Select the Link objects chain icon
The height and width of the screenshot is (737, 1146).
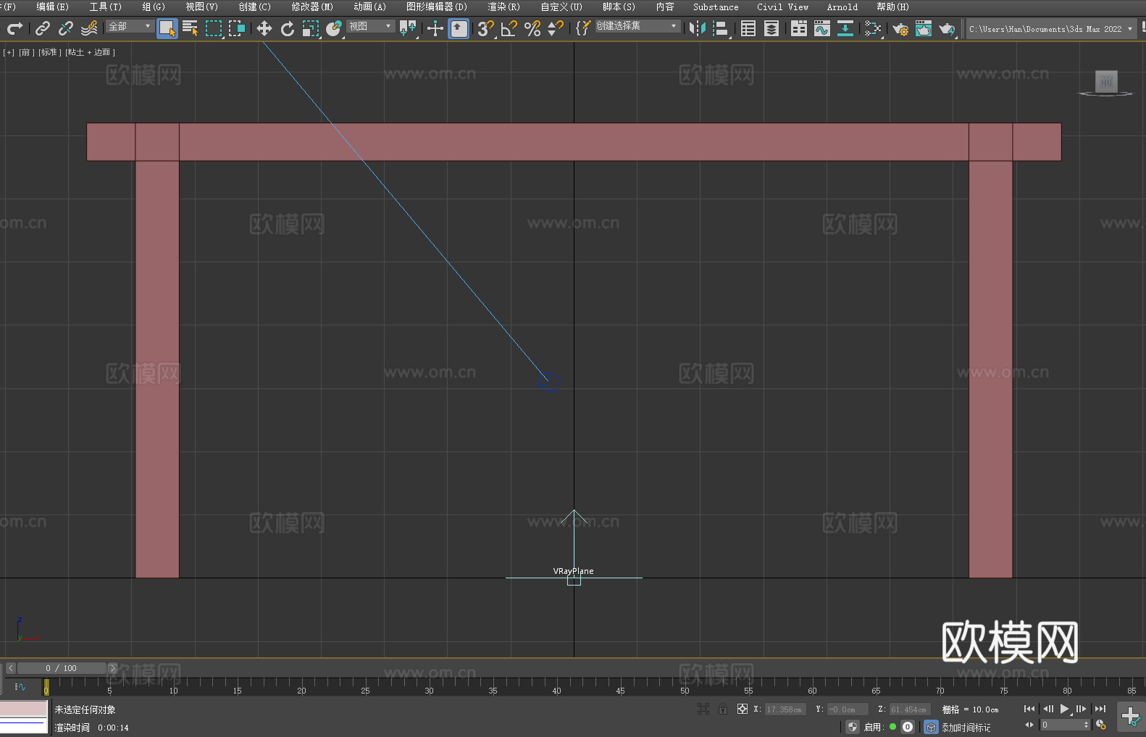click(x=43, y=28)
